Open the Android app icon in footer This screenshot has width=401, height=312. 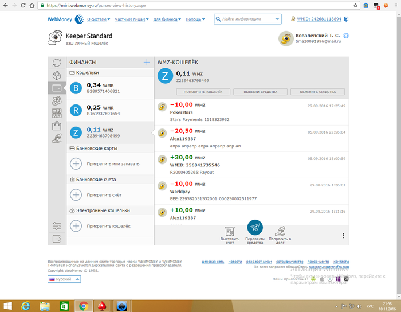313,279
